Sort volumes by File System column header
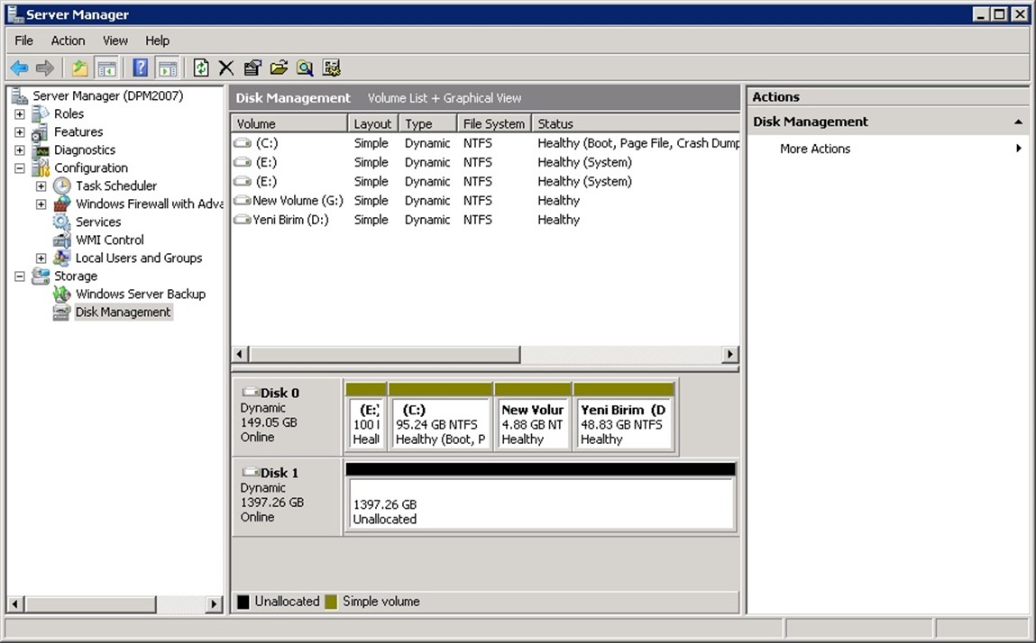Viewport: 1036px width, 643px height. pos(492,123)
